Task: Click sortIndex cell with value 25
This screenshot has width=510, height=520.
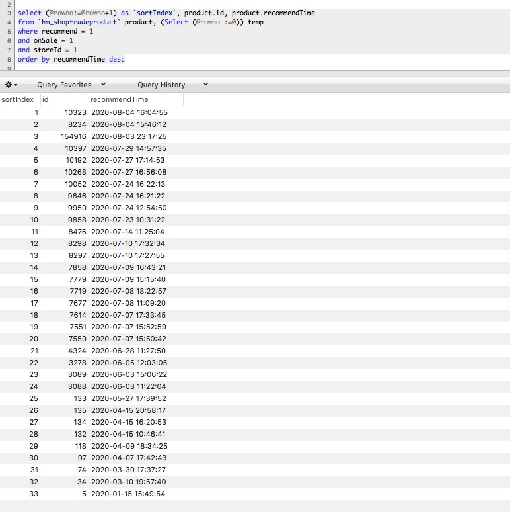Action: coord(34,398)
